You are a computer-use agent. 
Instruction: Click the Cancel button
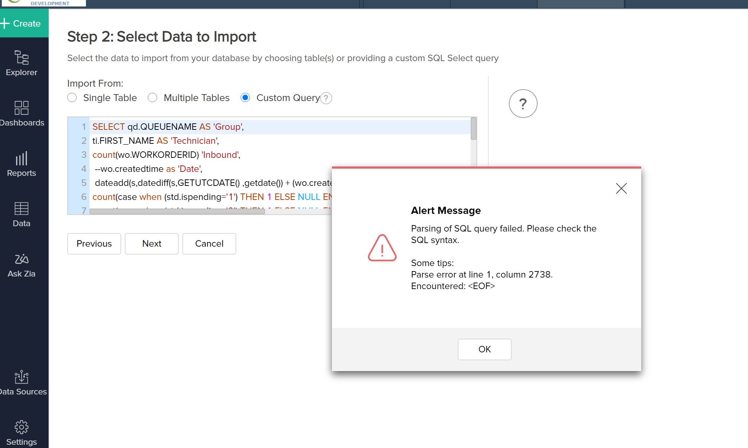click(x=209, y=244)
